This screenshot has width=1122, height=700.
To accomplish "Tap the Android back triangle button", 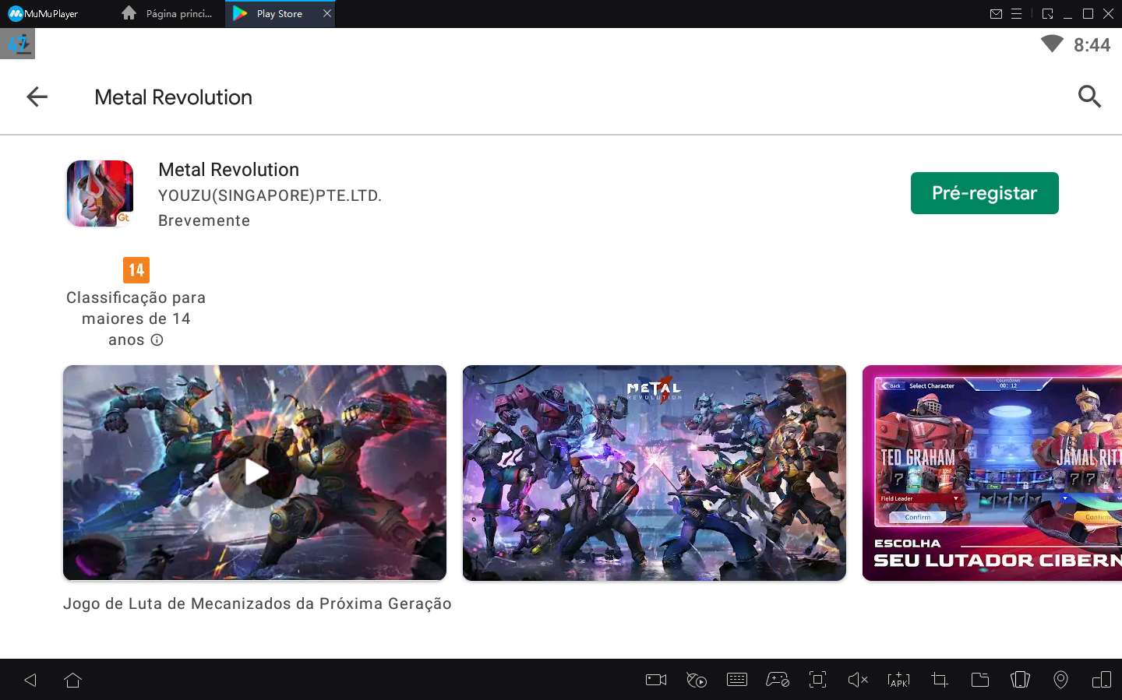I will (30, 680).
